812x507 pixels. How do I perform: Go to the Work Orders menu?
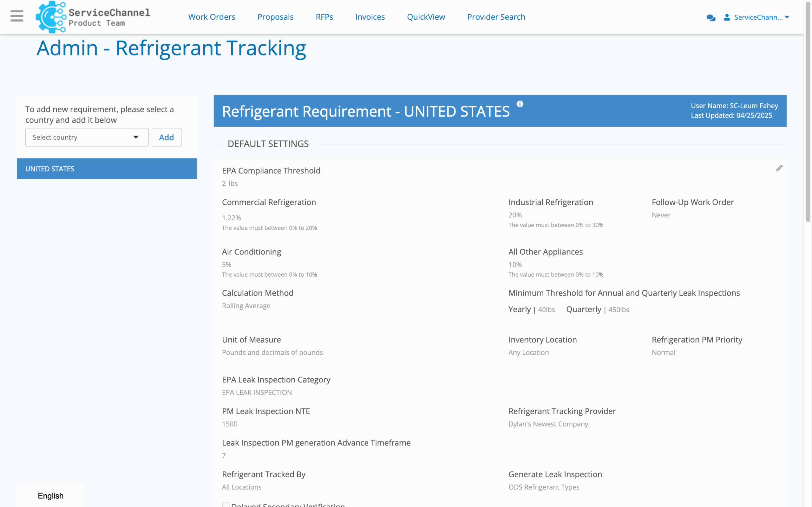point(211,17)
